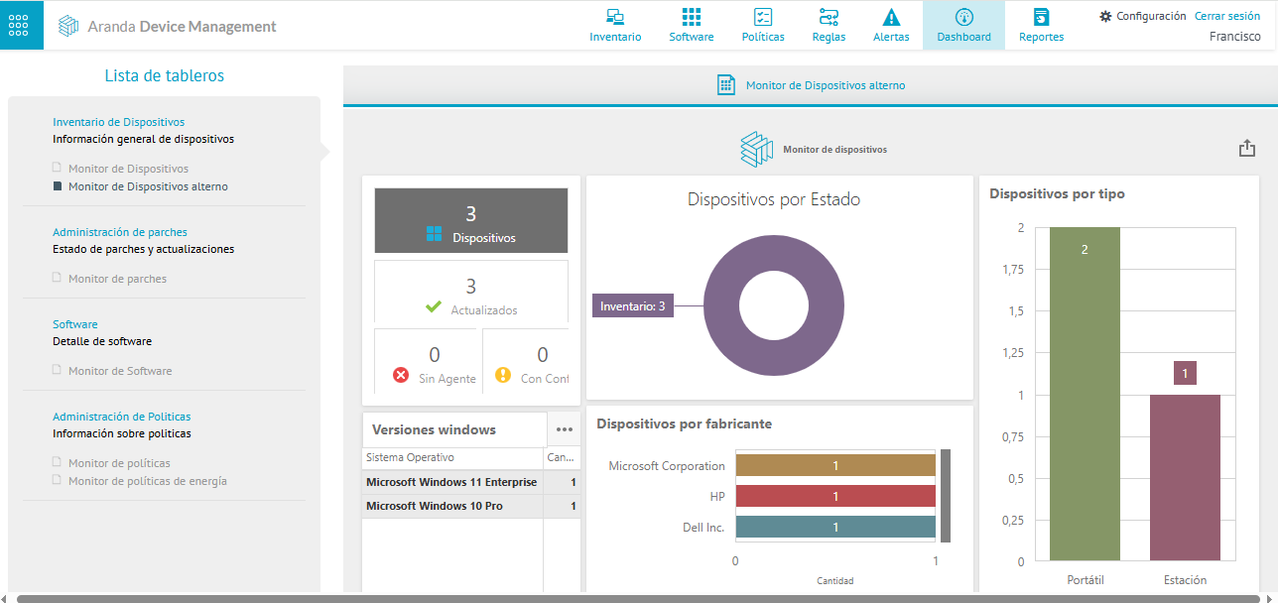
Task: Click the Aranda Device Management logo
Action: click(167, 27)
